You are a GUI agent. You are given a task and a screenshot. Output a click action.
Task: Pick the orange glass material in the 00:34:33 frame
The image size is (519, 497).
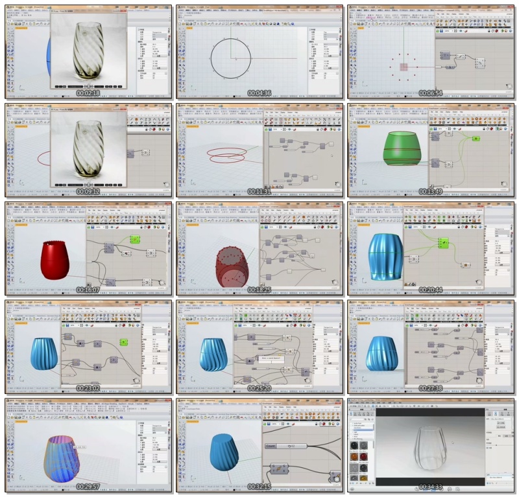pyautogui.click(x=354, y=457)
